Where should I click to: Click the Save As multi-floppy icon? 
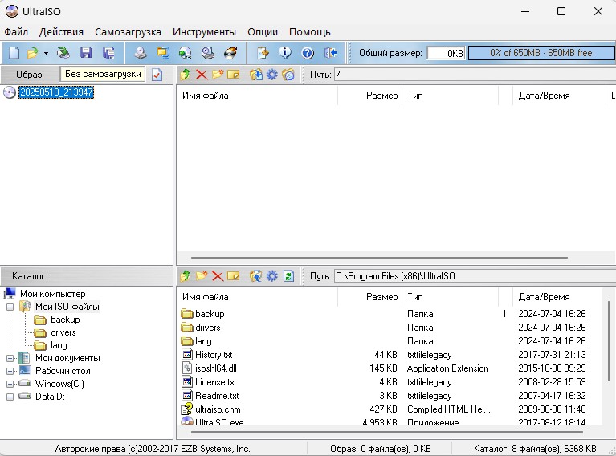tap(108, 53)
